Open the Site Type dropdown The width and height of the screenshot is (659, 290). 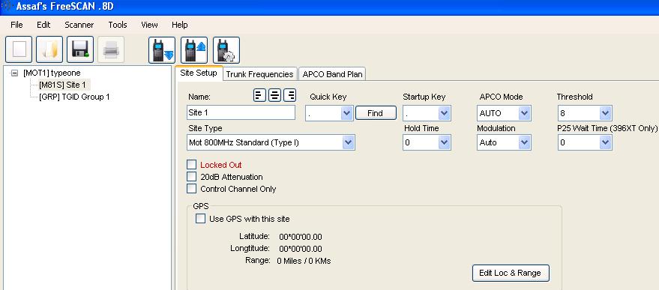point(271,142)
